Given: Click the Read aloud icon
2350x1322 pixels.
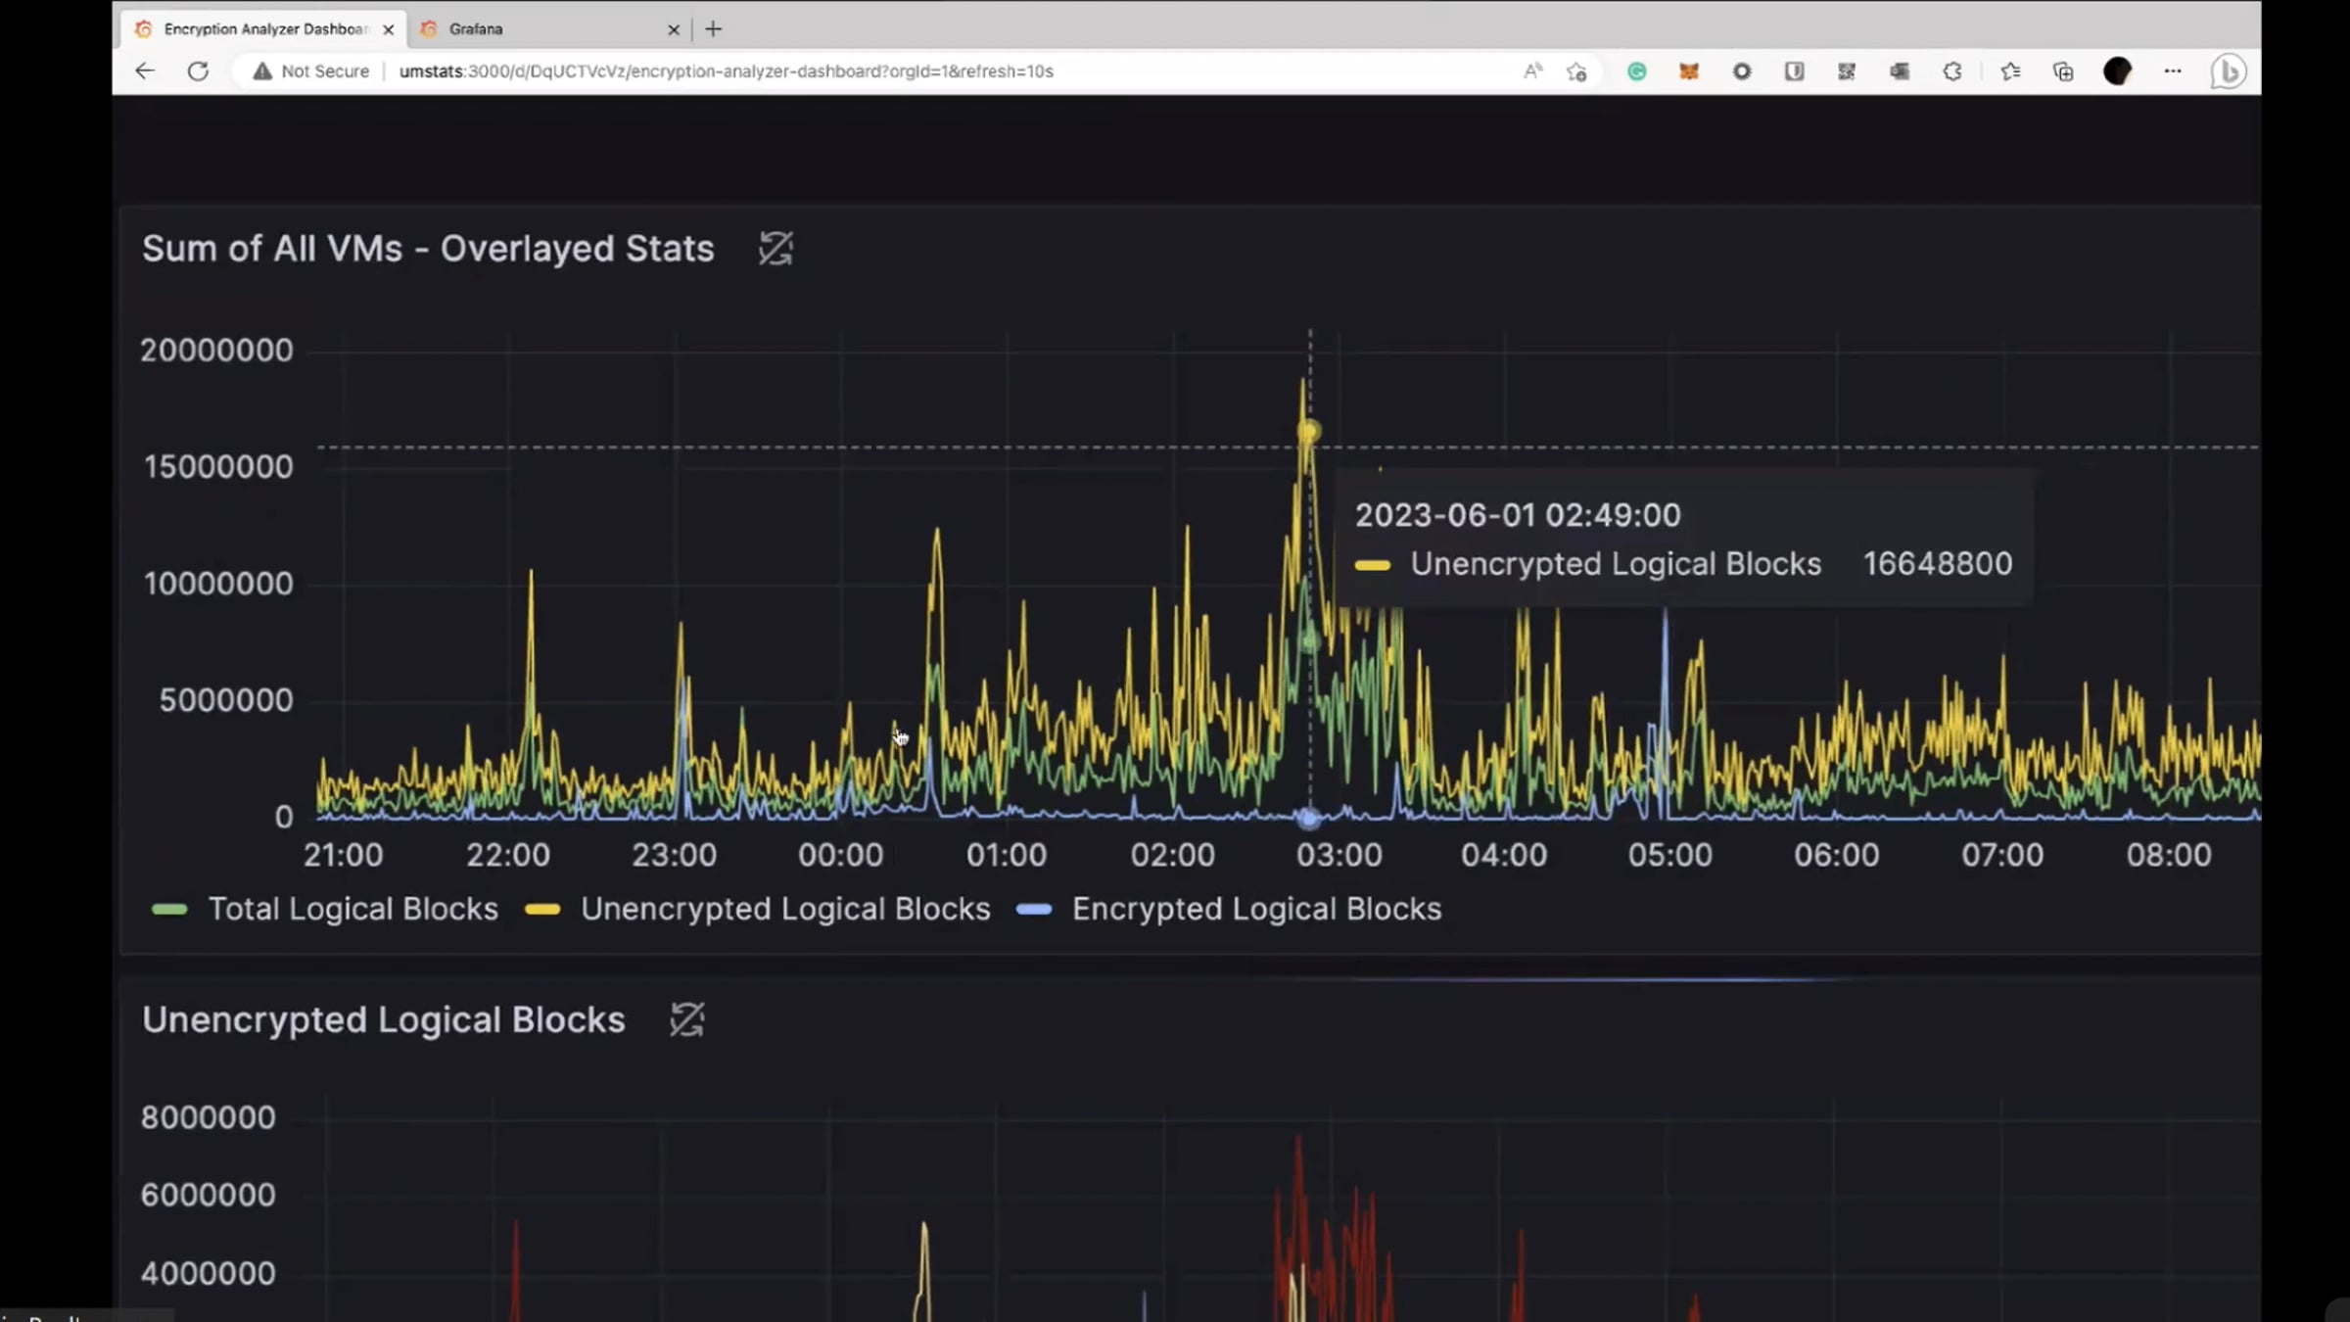Looking at the screenshot, I should click(x=1532, y=71).
